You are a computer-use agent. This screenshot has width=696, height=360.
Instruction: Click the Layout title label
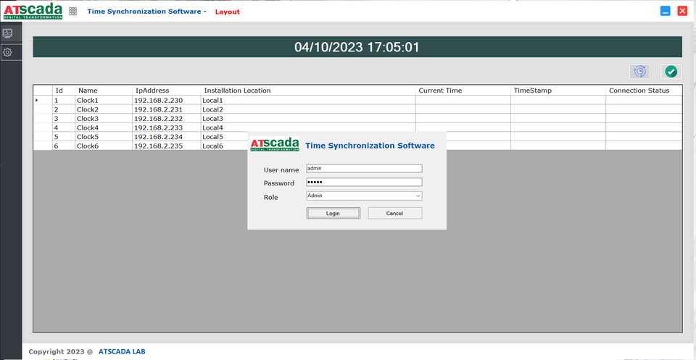227,12
